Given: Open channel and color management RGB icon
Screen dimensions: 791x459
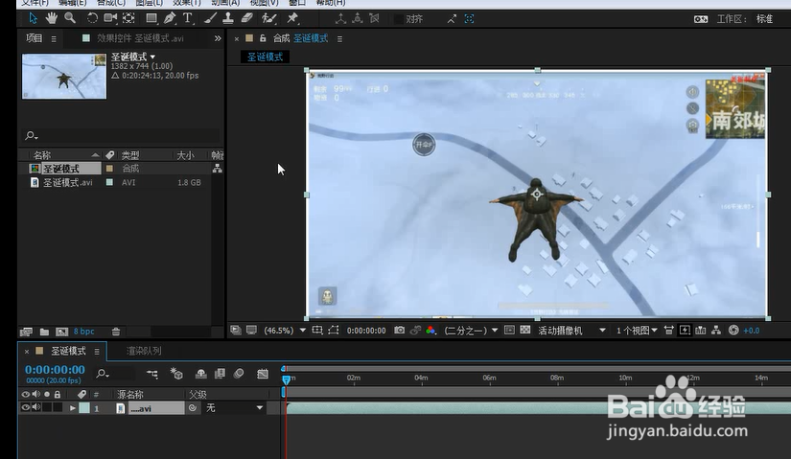Looking at the screenshot, I should [x=430, y=331].
